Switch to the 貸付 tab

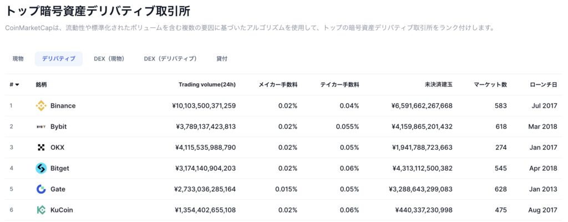222,59
